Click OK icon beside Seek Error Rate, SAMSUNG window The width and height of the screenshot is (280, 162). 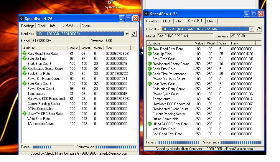[150, 69]
